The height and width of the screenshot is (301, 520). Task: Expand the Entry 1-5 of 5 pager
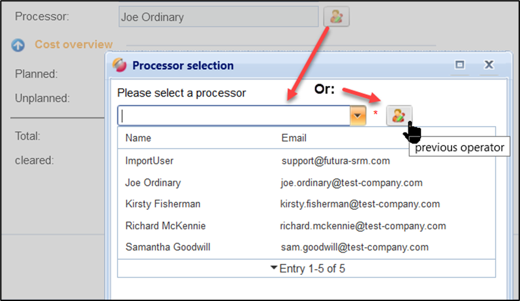[306, 268]
